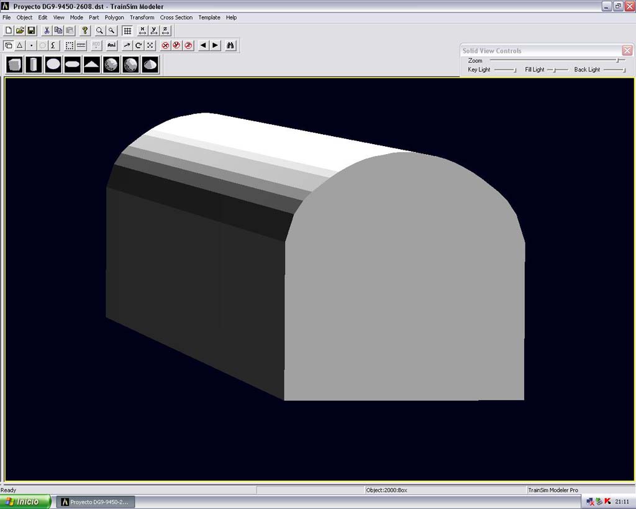Toggle the grid display icon

pyautogui.click(x=127, y=30)
